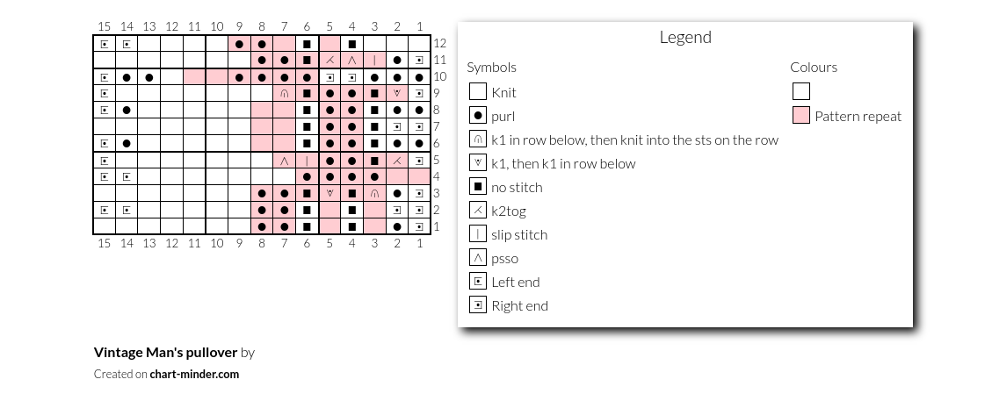The image size is (992, 401).
Task: Open the chart-minder.com link
Action: pyautogui.click(x=194, y=374)
